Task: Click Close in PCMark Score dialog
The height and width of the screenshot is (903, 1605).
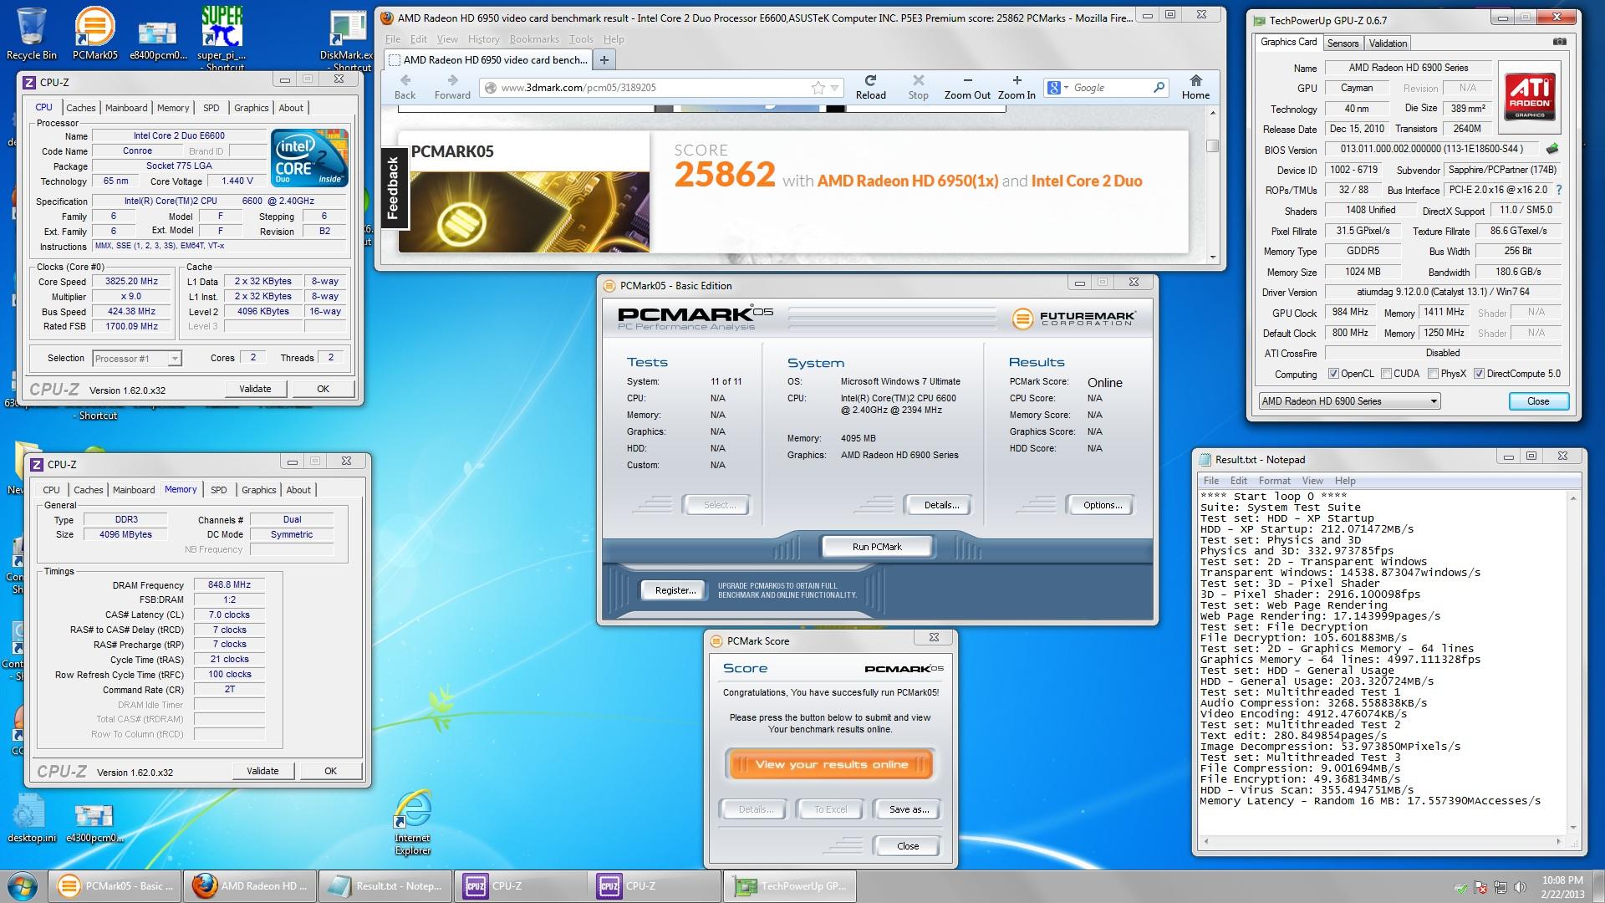Action: (x=907, y=846)
